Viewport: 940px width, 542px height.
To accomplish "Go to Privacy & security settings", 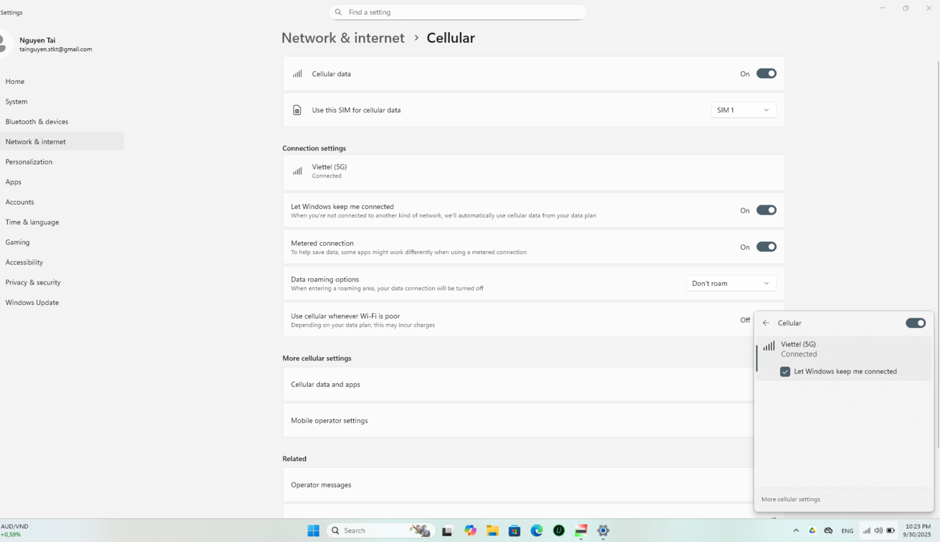I will pos(33,282).
